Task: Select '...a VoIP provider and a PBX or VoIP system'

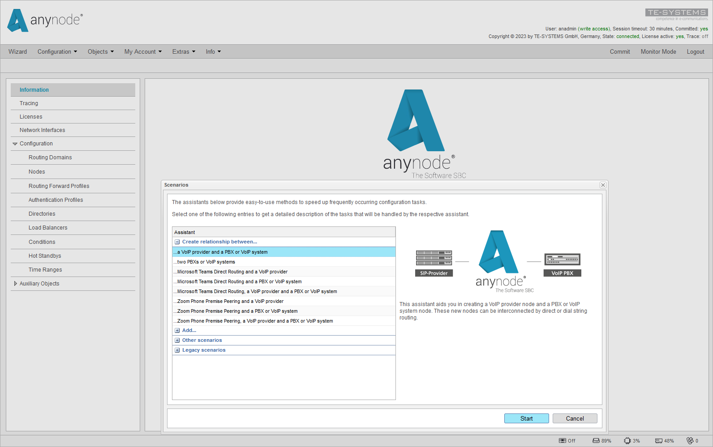Action: (284, 252)
